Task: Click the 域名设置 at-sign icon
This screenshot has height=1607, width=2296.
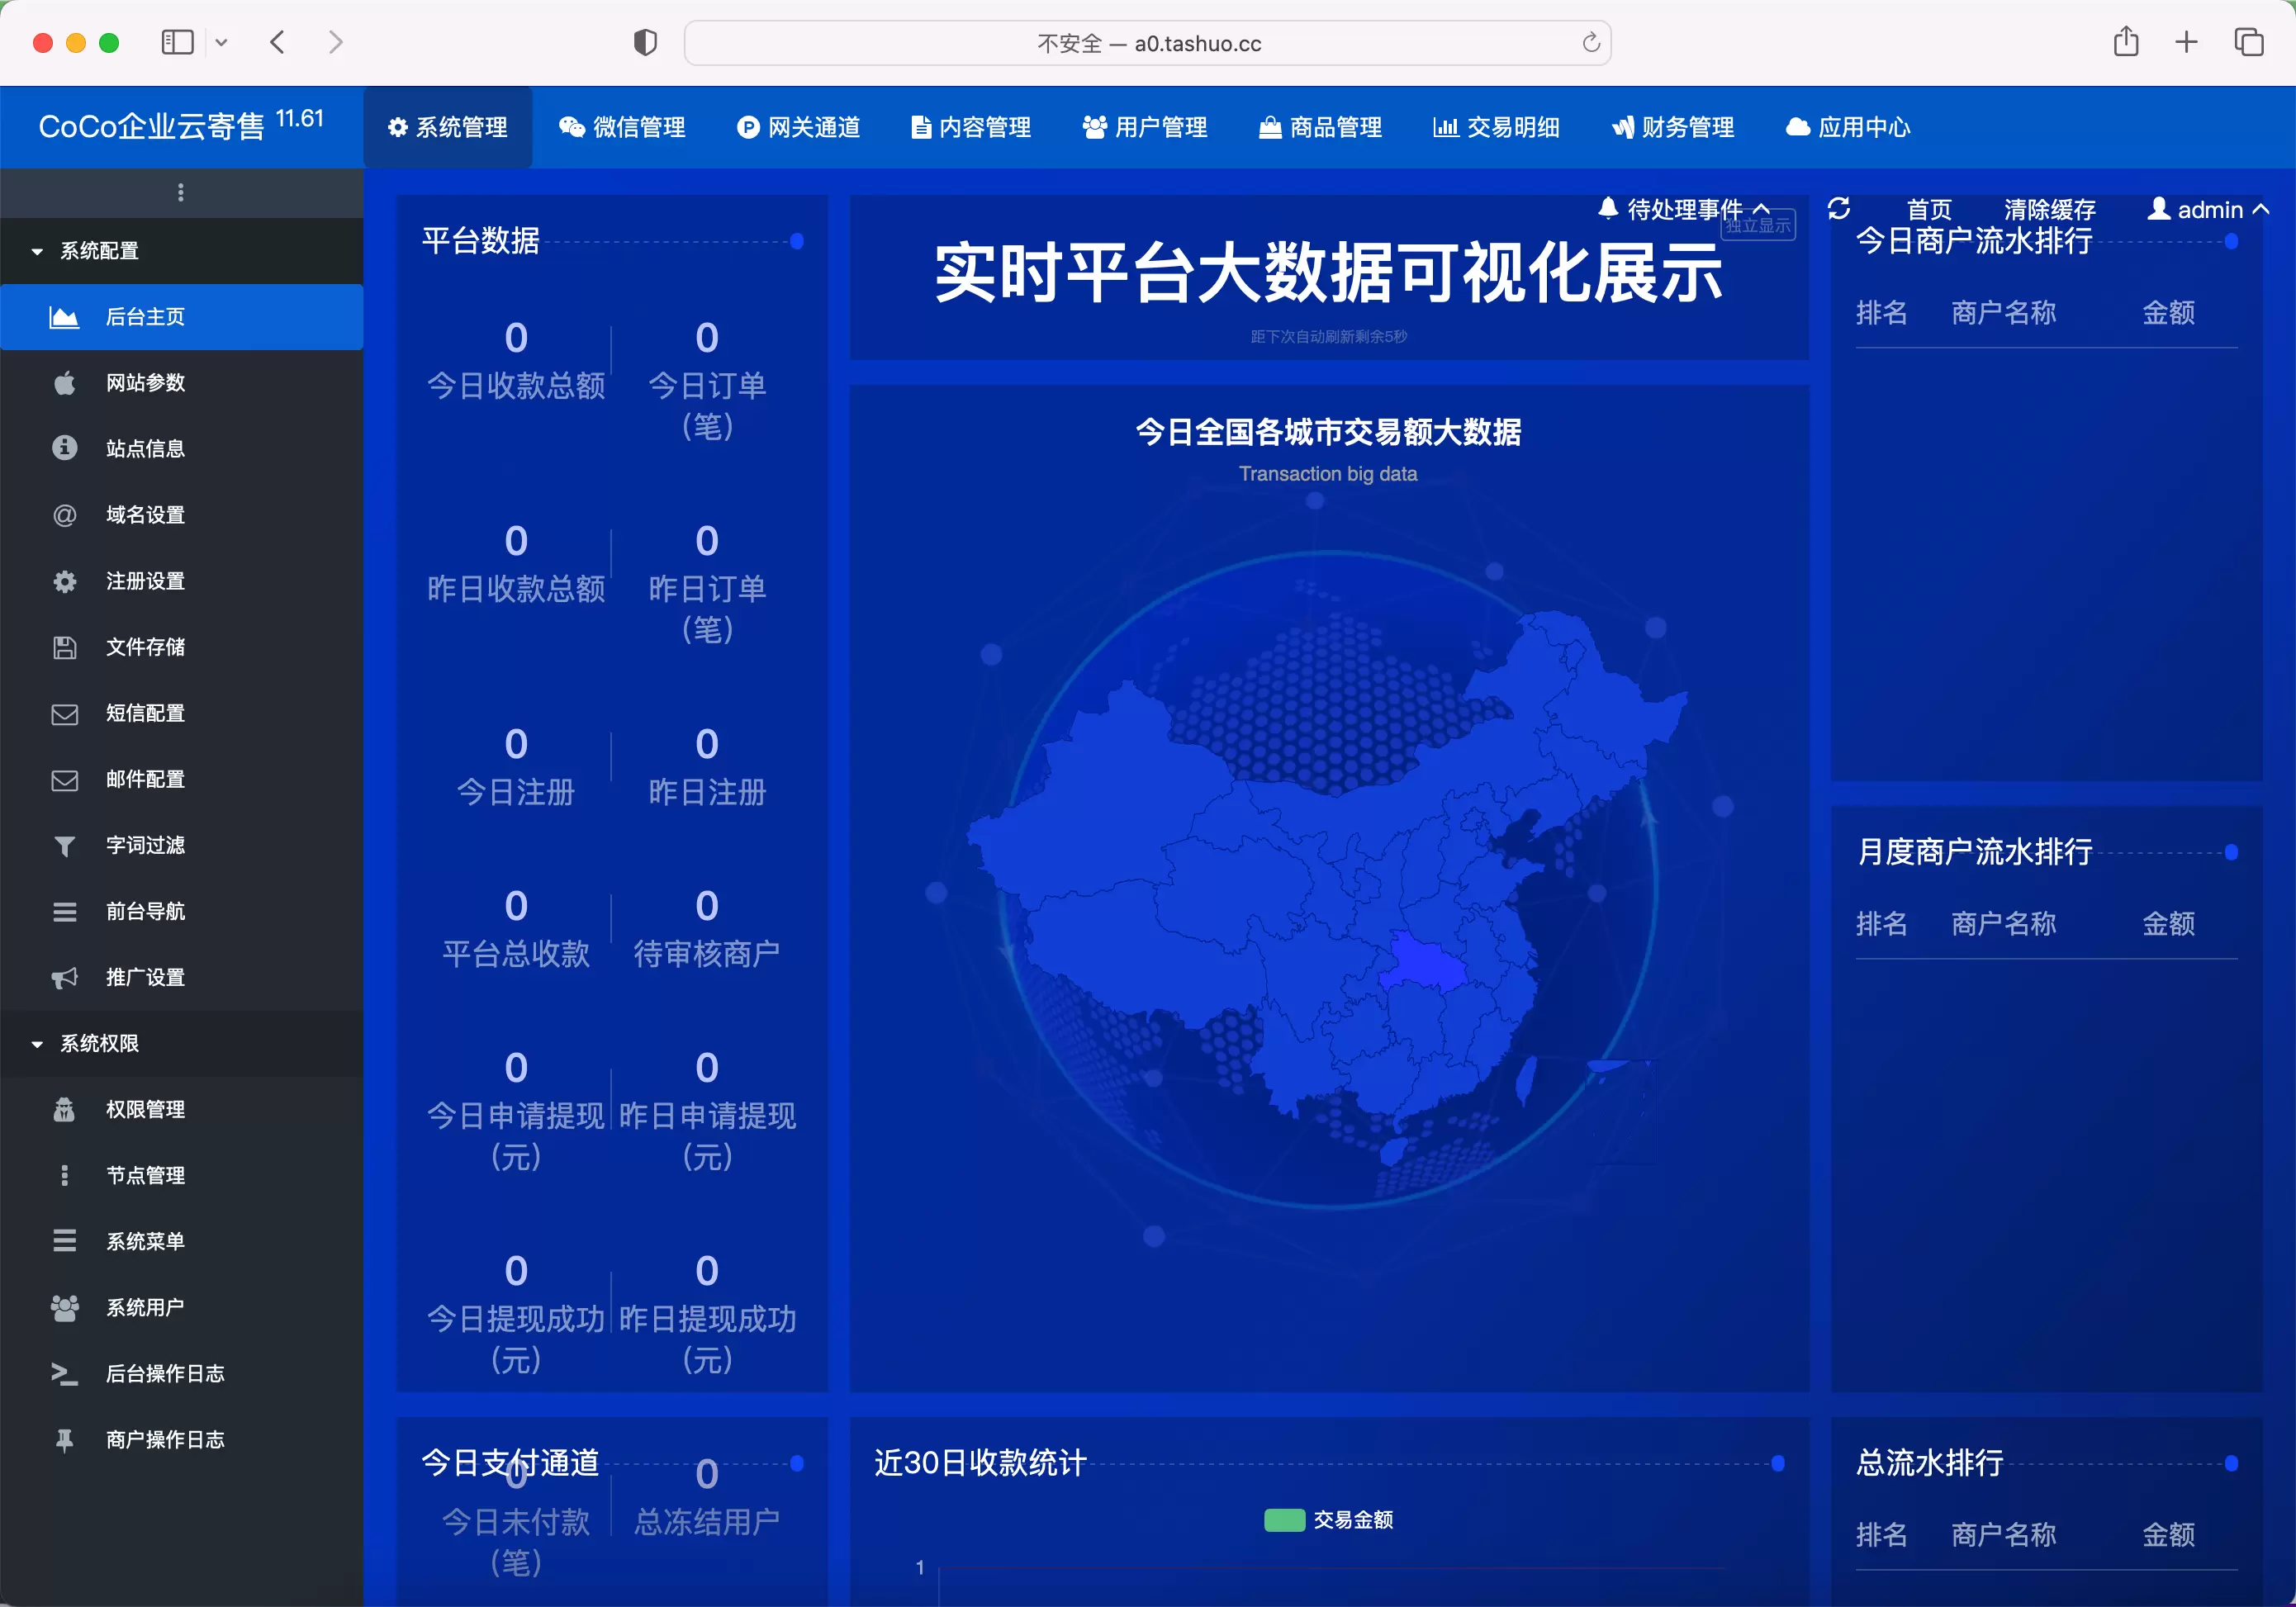Action: (64, 515)
